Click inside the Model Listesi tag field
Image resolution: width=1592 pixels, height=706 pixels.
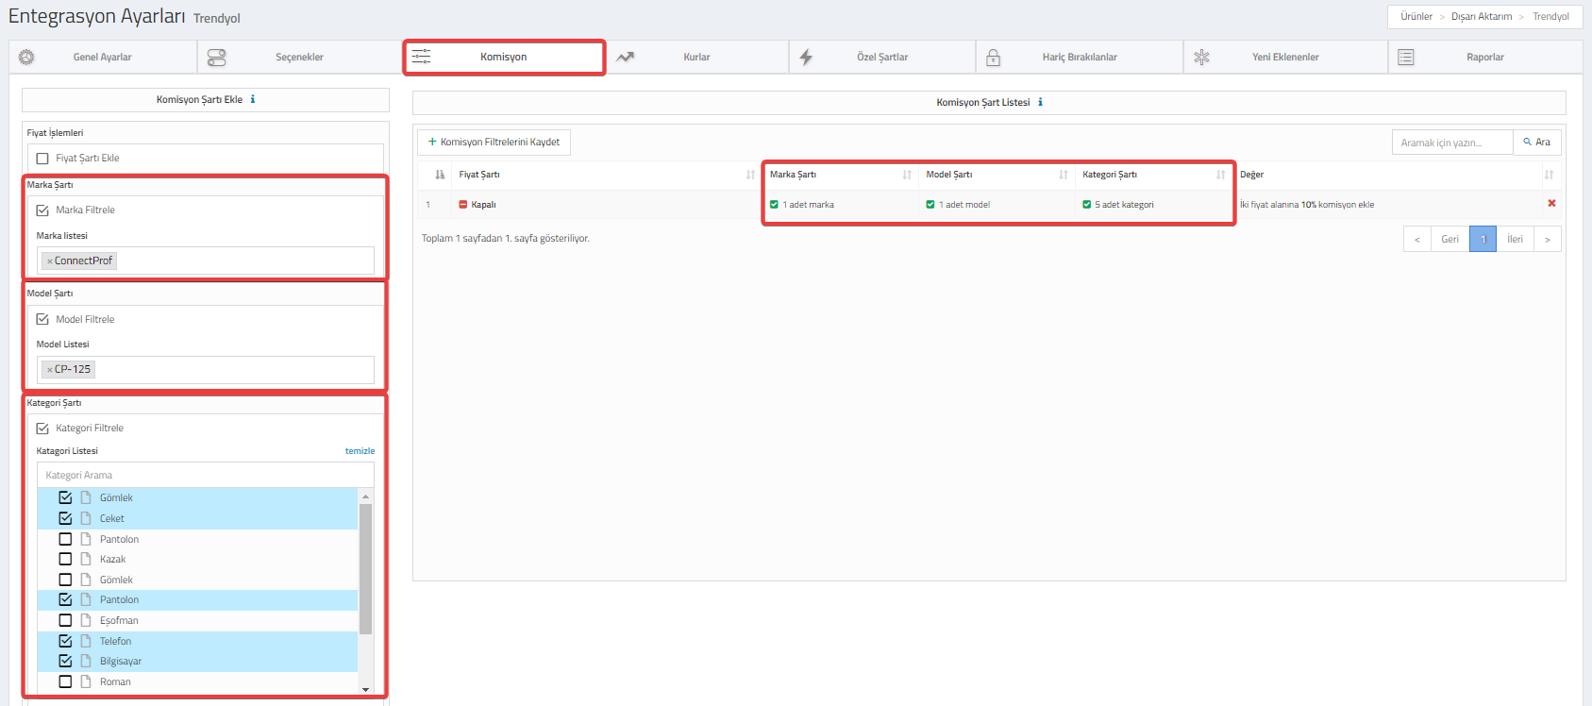[x=206, y=369]
